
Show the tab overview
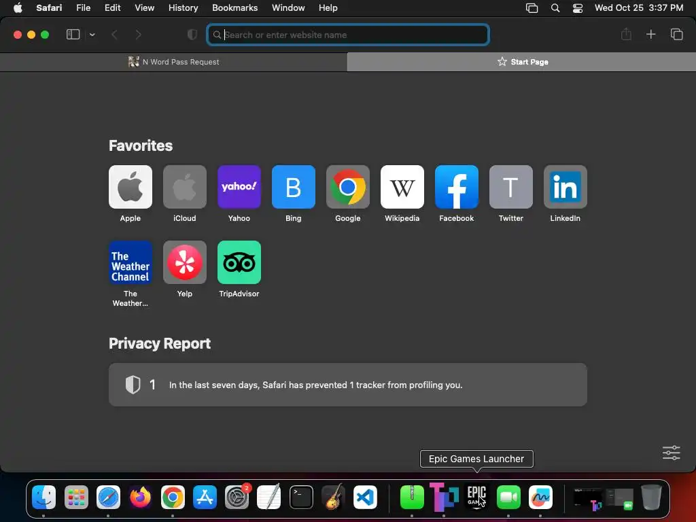pyautogui.click(x=676, y=34)
